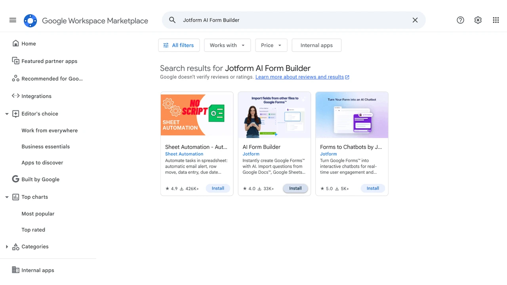This screenshot has height=285, width=507.
Task: Open the Works with dropdown
Action: [227, 45]
